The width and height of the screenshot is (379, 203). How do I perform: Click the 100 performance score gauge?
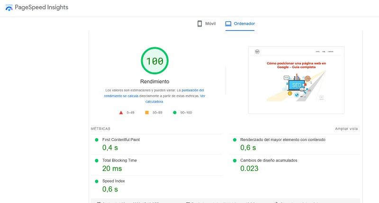[x=155, y=61]
